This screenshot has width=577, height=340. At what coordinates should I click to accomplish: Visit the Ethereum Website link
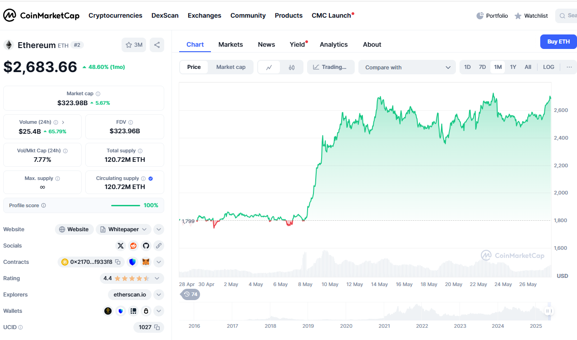tap(74, 229)
